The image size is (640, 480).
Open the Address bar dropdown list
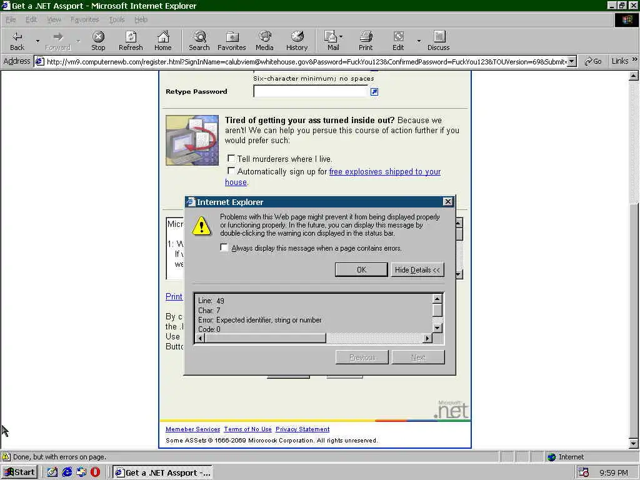click(x=572, y=62)
